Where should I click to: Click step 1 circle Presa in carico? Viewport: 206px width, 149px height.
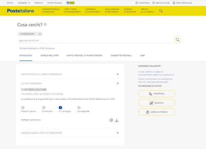pos(23,107)
